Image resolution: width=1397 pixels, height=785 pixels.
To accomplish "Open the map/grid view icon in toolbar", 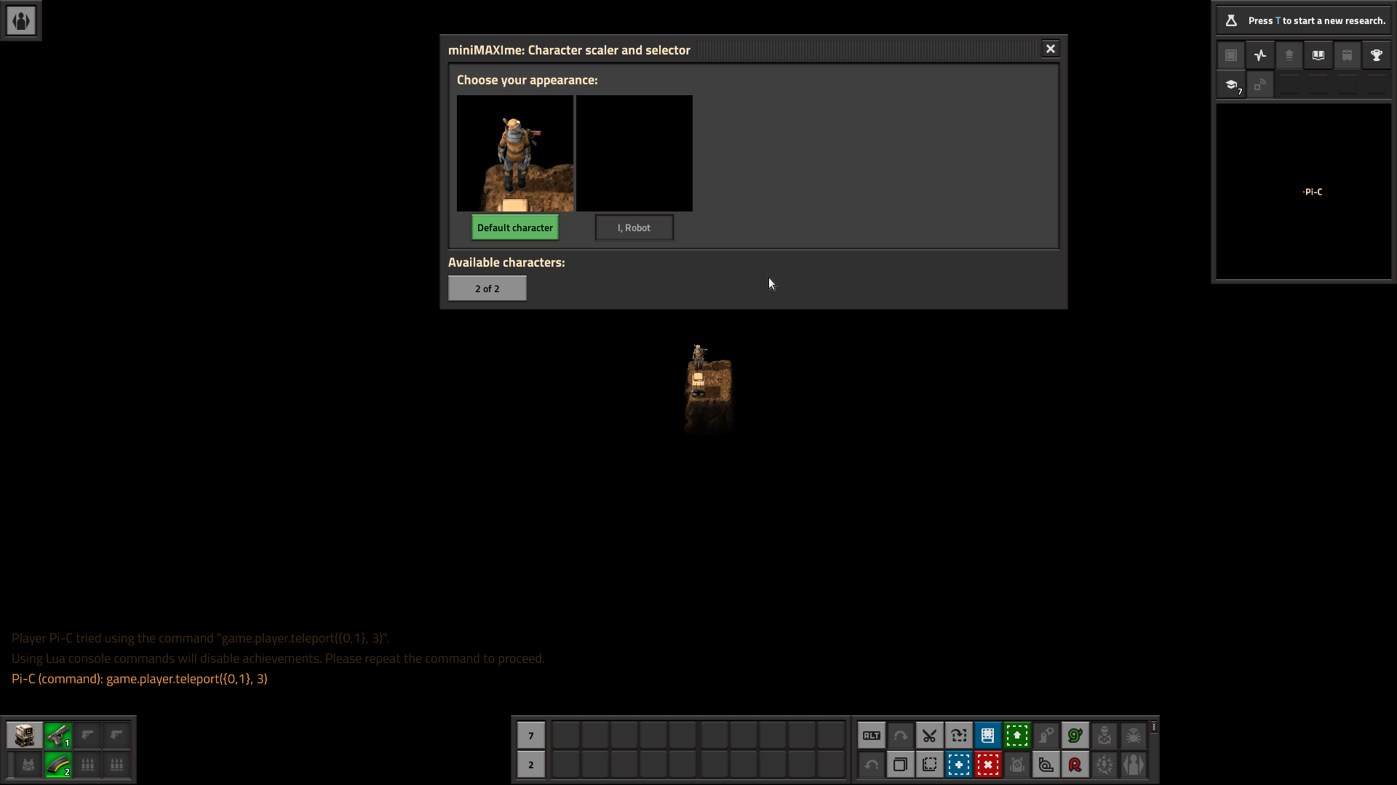I will (1232, 55).
